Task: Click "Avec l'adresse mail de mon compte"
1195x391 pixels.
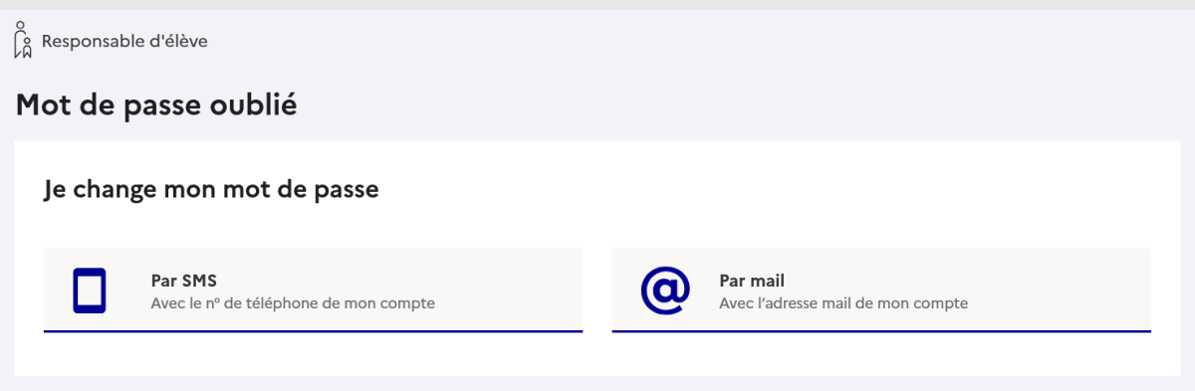Action: point(843,302)
